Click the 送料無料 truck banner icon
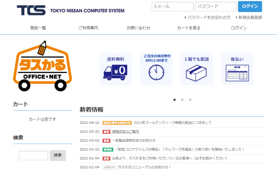 (x=116, y=69)
